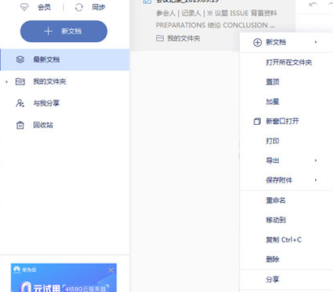Click the undo arrow in the editor toolbar
Screen dimensions: 333x292
(x=313, y=4)
